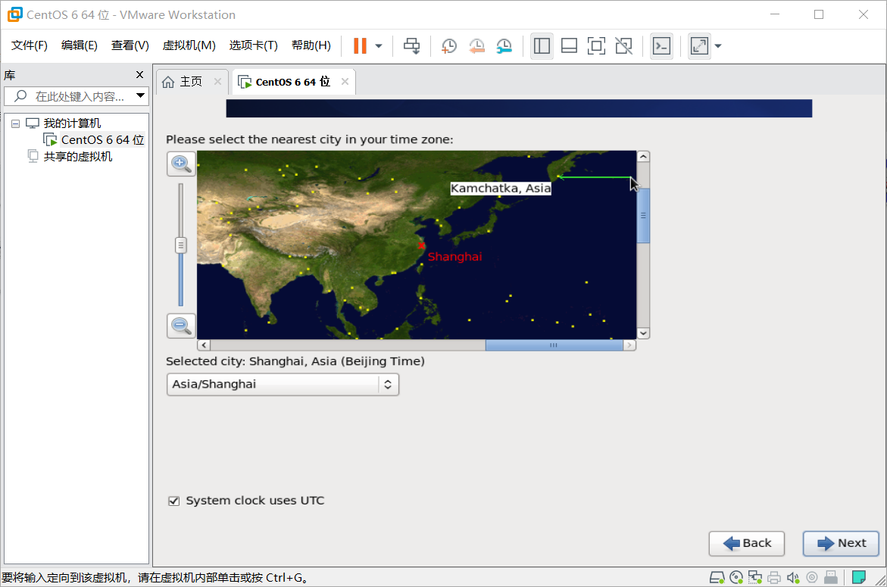Take a snapshot of the virtual machine
This screenshot has width=887, height=587.
coord(449,46)
